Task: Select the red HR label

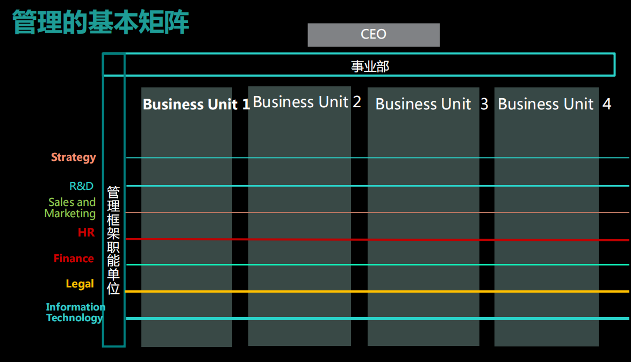Action: pyautogui.click(x=86, y=232)
